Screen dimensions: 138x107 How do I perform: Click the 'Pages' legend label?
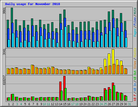(135, 33)
